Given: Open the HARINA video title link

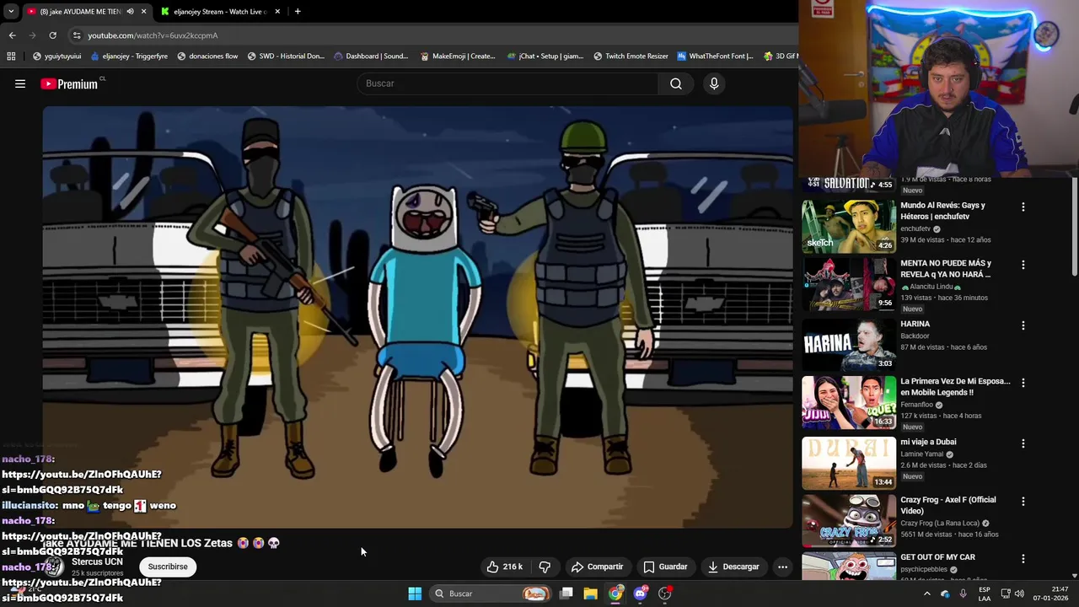Looking at the screenshot, I should (915, 324).
